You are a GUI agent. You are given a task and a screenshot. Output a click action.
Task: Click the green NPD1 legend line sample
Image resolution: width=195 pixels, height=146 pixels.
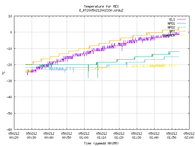(x=181, y=23)
